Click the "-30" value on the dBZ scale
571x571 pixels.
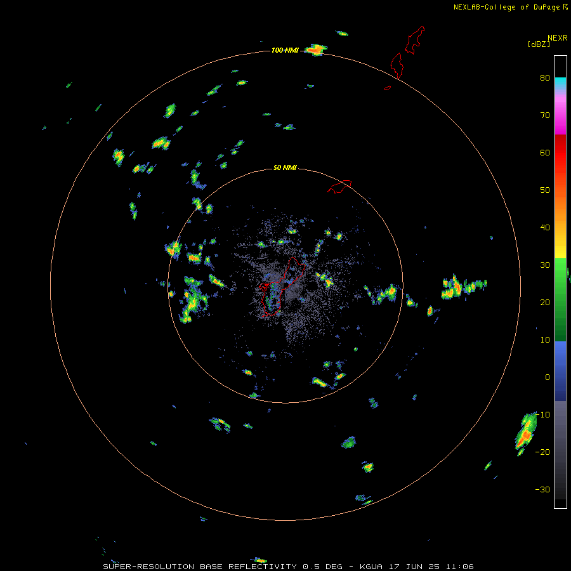(542, 490)
